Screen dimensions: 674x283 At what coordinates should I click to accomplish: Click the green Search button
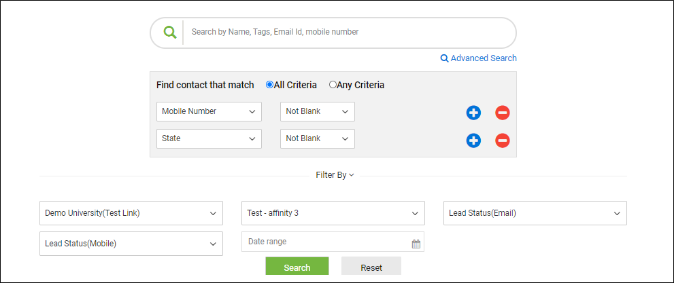click(297, 266)
